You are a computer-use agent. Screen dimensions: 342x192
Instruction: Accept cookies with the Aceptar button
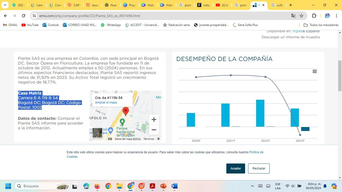click(x=236, y=168)
